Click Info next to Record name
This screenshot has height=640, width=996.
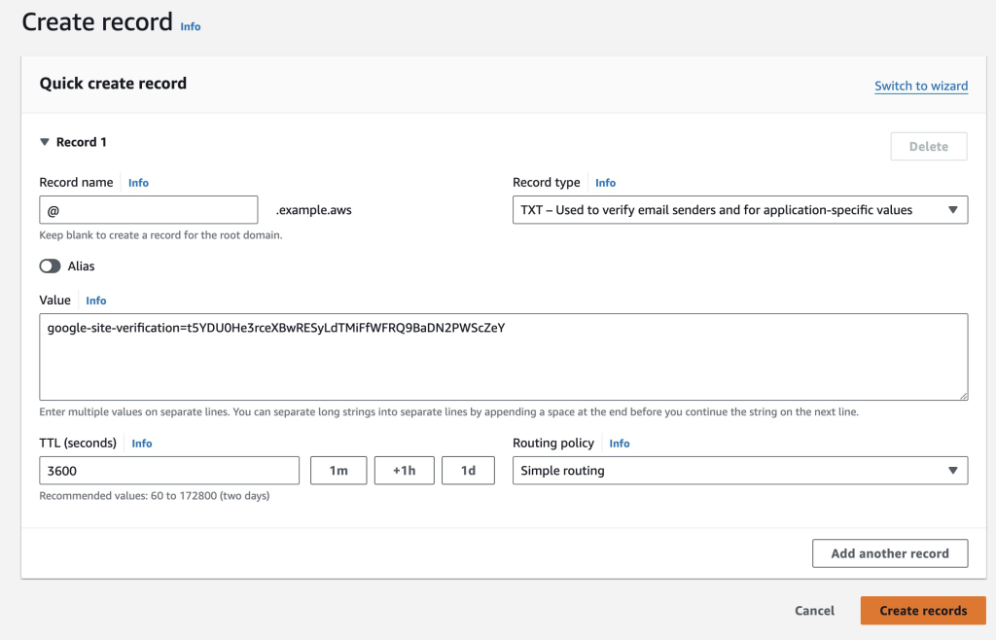pyautogui.click(x=138, y=182)
